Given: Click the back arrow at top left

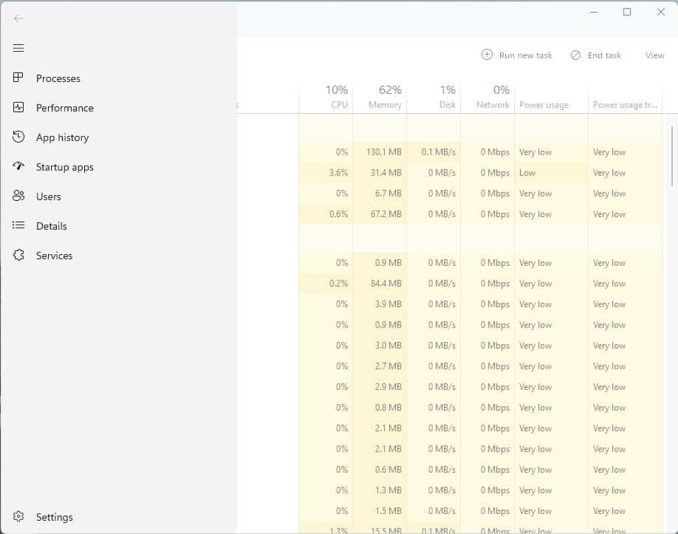Looking at the screenshot, I should pos(18,18).
